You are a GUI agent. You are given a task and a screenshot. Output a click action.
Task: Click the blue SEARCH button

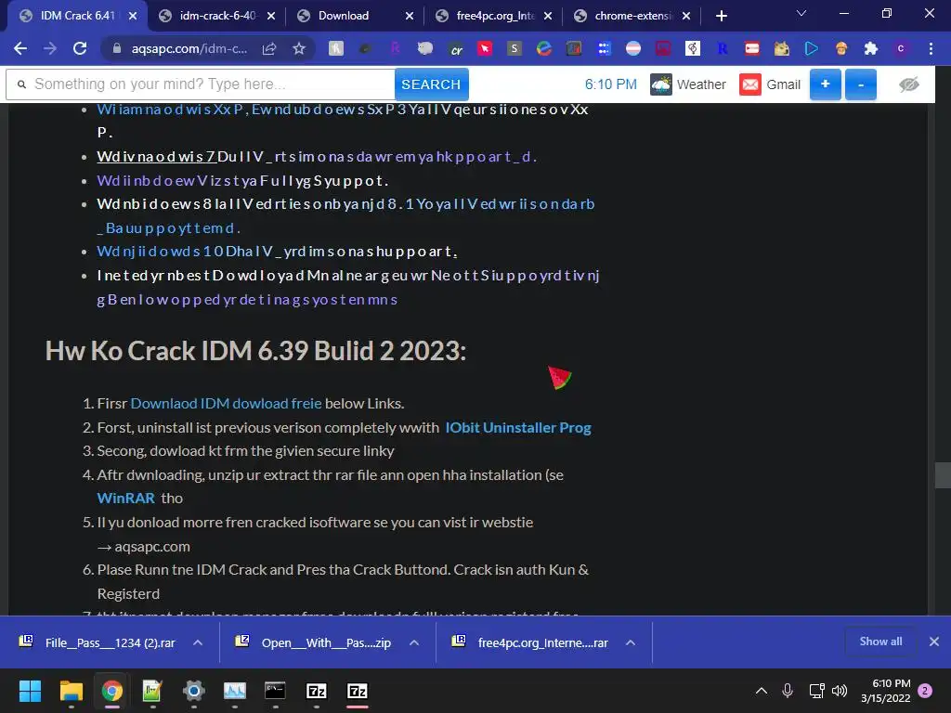(431, 84)
